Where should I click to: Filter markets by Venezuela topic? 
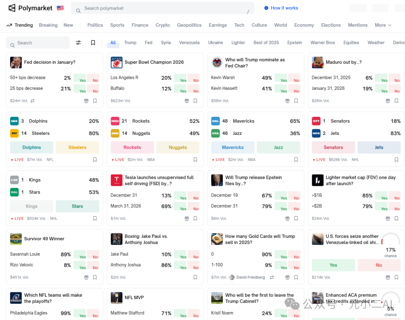click(189, 43)
